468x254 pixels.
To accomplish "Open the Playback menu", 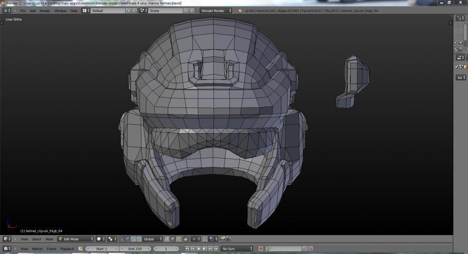I will pyautogui.click(x=67, y=249).
